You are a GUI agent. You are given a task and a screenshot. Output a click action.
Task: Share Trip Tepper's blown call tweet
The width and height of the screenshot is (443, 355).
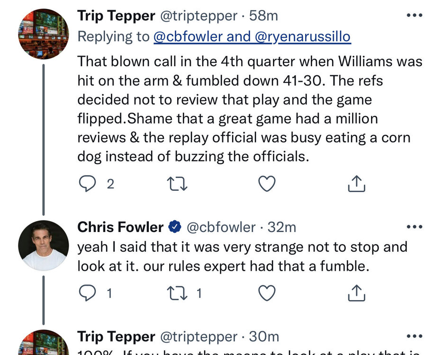[357, 184]
